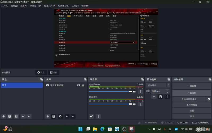Enable 工作室模式 button
The image size is (212, 133).
coord(192,105)
